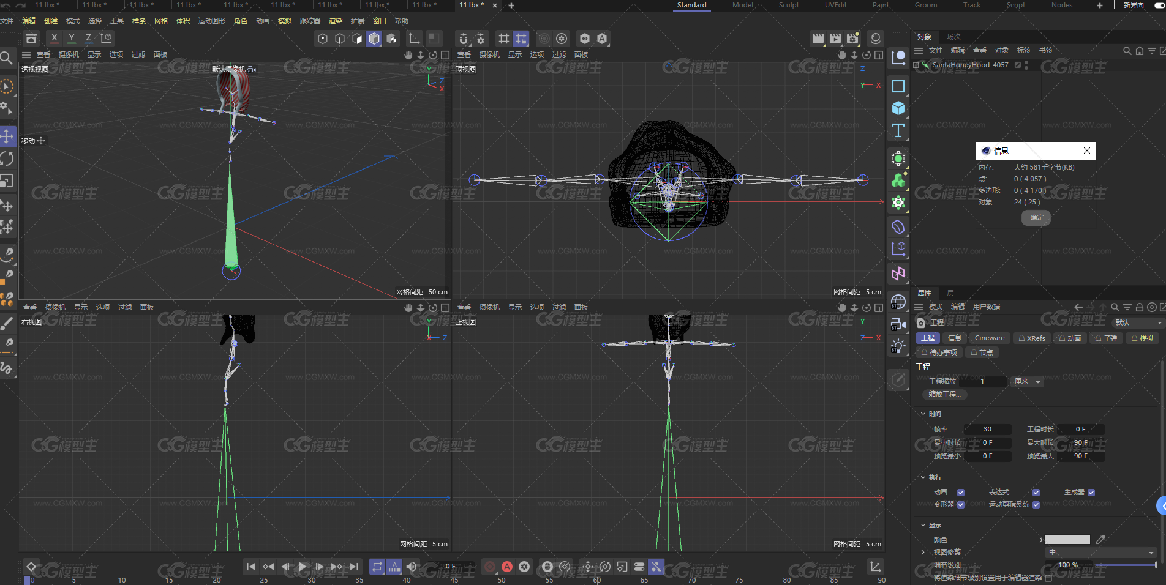The height and width of the screenshot is (585, 1166).
Task: Switch to the UVEdit layout tab
Action: pyautogui.click(x=835, y=5)
